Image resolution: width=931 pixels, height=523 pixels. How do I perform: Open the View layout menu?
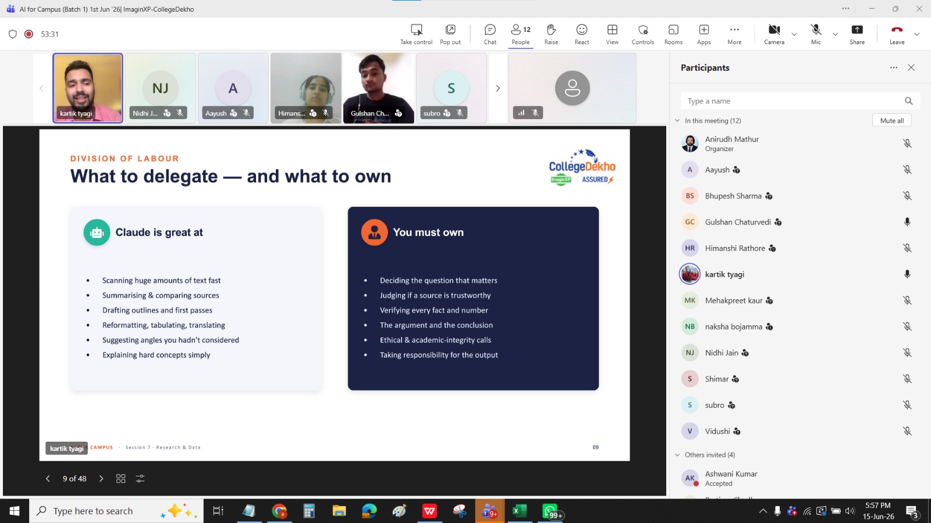point(612,34)
